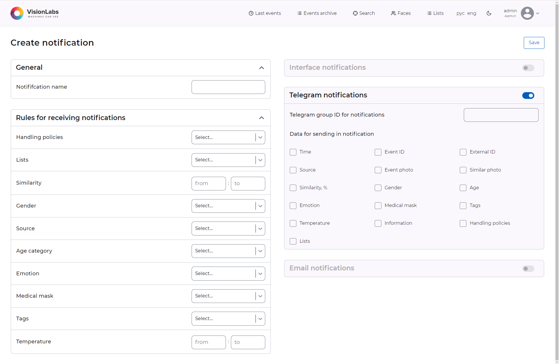Open Last events section
This screenshot has height=364, width=559.
click(265, 13)
